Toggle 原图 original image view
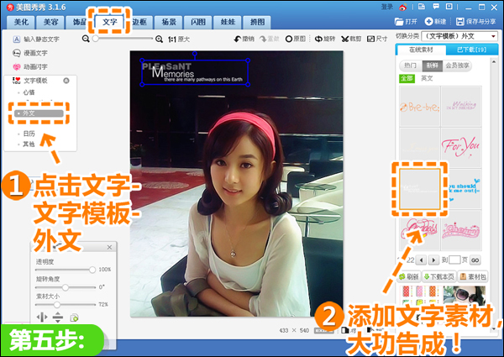This screenshot has height=357, width=504. (x=296, y=39)
